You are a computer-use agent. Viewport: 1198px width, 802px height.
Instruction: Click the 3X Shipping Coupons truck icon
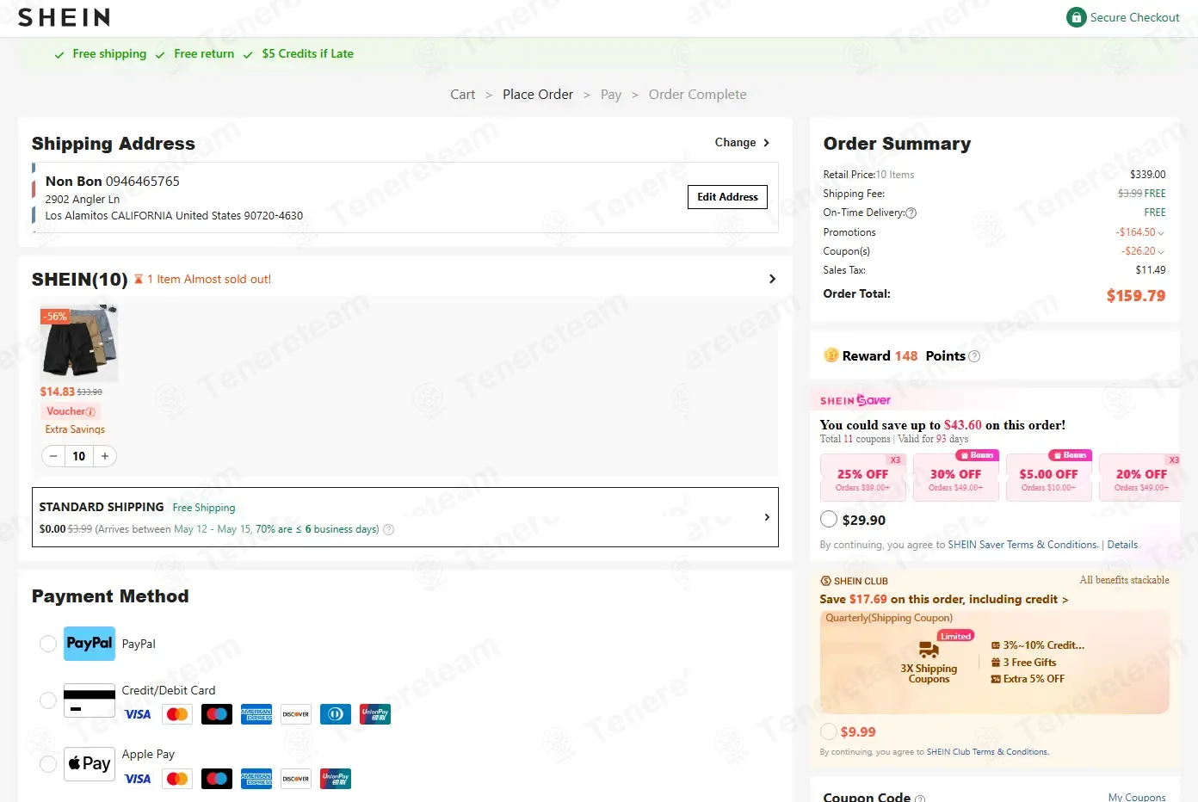tap(929, 650)
